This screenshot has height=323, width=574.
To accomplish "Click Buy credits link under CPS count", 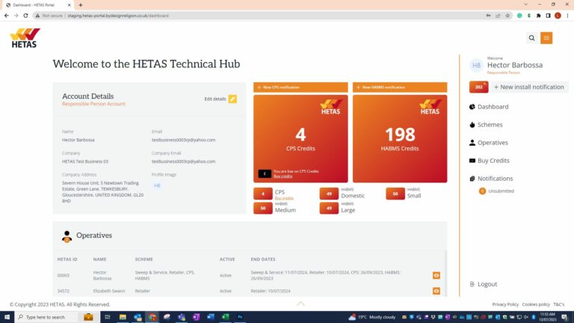I will (x=284, y=198).
